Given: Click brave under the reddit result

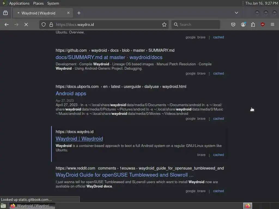Looking at the screenshot, I should pos(201,191).
